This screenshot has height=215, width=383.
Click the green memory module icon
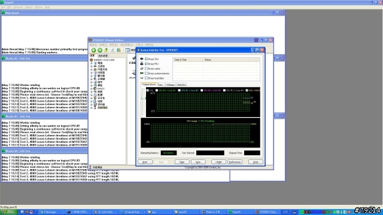[x=142, y=73]
